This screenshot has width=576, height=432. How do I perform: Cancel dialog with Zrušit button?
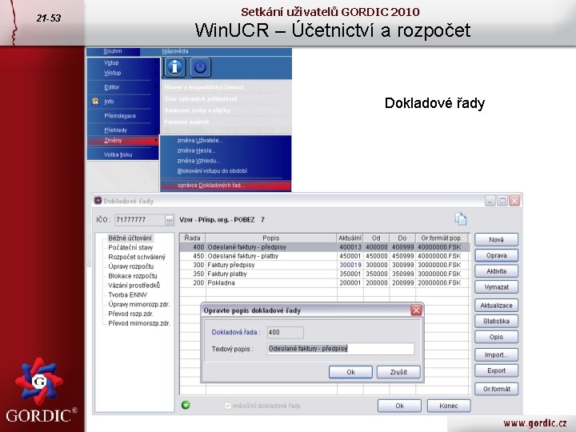point(398,372)
